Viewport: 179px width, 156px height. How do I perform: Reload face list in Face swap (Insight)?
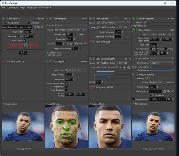point(129,68)
